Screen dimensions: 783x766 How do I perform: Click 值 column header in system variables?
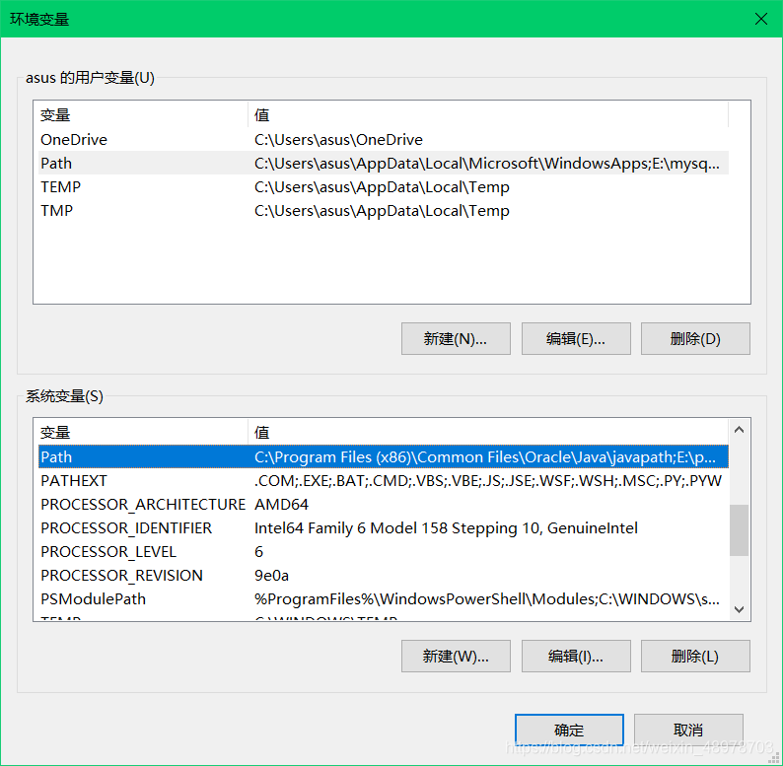(488, 432)
